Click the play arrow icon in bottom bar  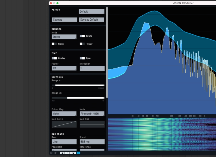[55, 153]
